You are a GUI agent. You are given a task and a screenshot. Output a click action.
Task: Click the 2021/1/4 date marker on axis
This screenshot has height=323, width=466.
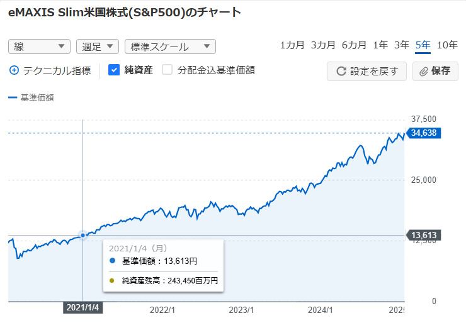coord(83,307)
